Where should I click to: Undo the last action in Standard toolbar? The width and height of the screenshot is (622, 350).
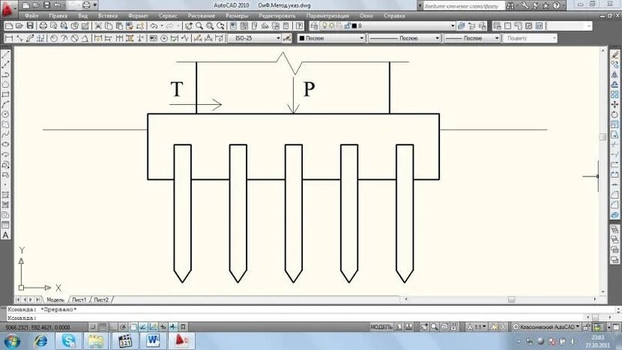coord(154,26)
